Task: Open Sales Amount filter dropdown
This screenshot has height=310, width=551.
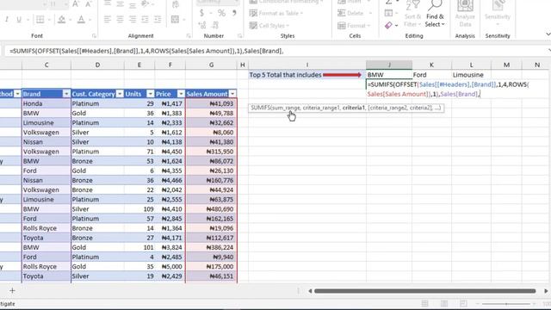Action: coord(232,94)
